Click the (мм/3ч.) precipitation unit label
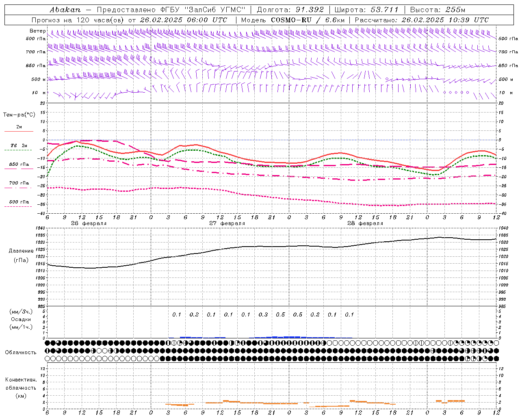The height and width of the screenshot is (416, 520). pos(21,312)
